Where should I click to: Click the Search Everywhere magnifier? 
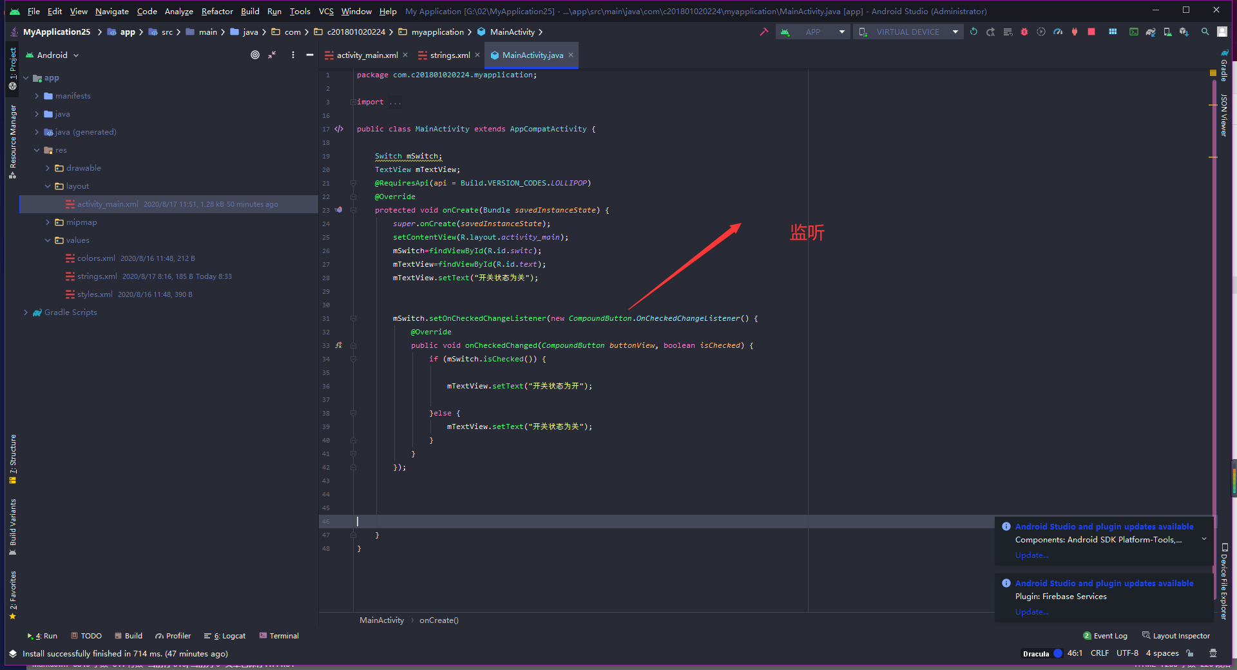click(1205, 32)
